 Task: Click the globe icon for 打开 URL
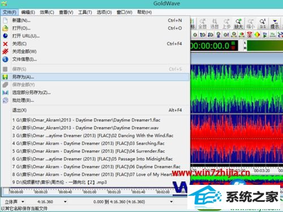pos(5,36)
